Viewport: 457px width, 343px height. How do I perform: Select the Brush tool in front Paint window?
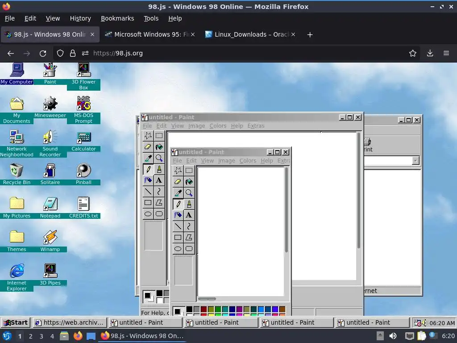(189, 204)
